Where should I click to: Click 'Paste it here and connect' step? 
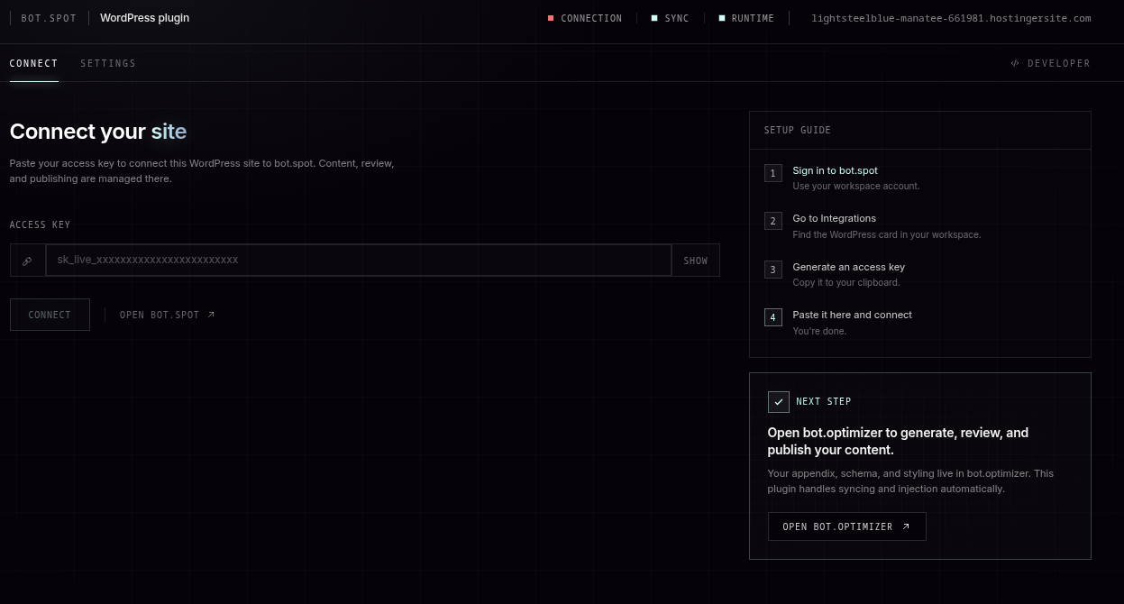point(853,315)
